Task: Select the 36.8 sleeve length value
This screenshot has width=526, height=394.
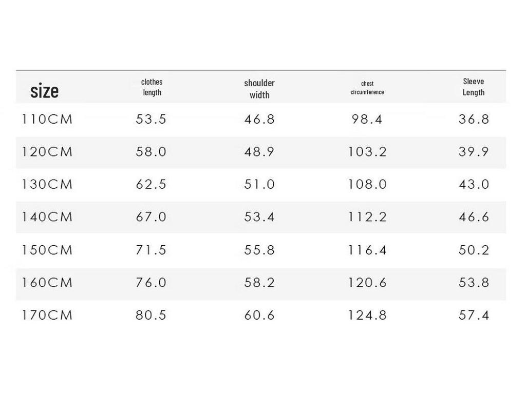Action: click(474, 120)
